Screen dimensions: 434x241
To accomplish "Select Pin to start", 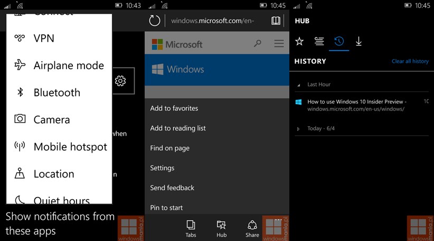I will click(x=166, y=208).
